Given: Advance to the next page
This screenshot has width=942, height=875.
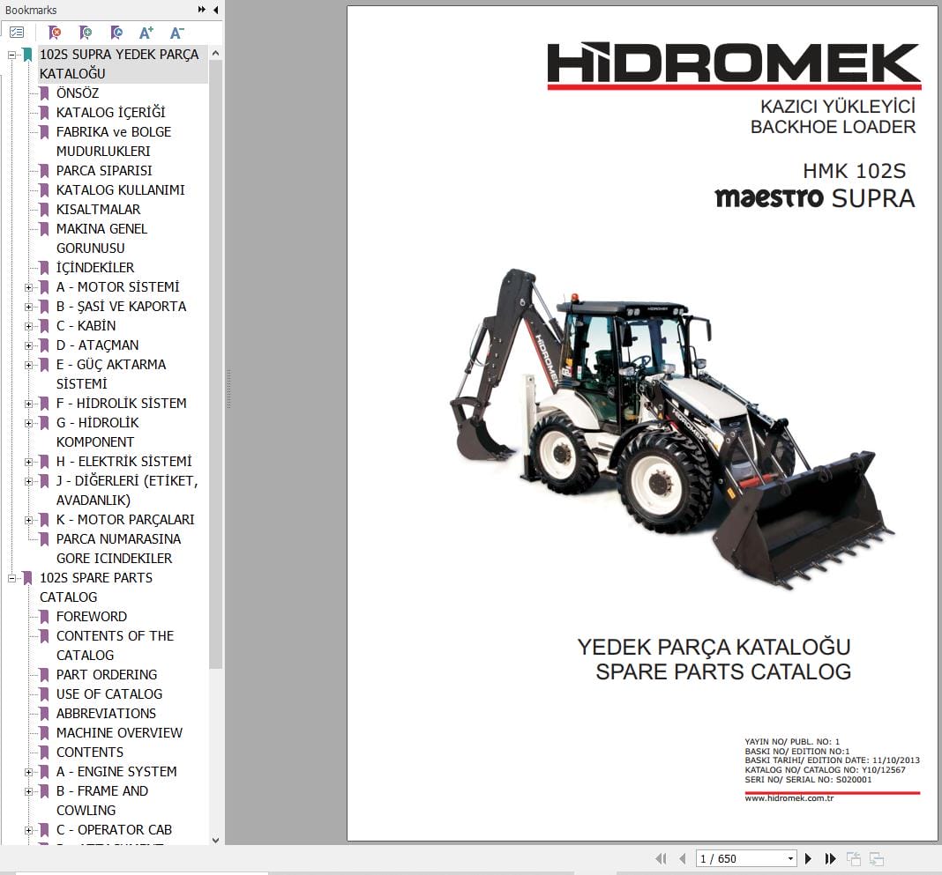Looking at the screenshot, I should [808, 857].
